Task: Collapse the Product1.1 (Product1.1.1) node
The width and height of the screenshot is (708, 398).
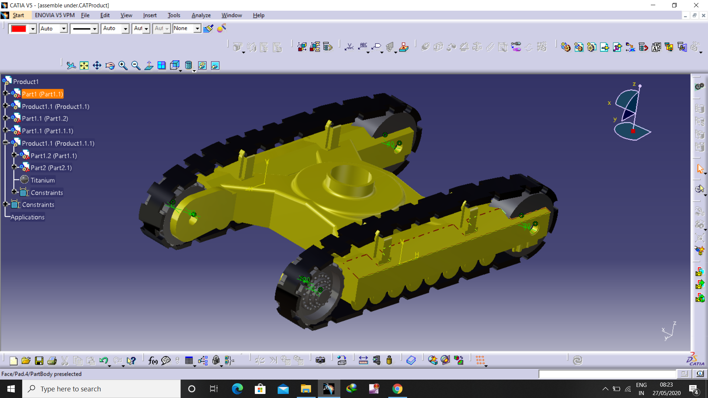Action: (x=5, y=143)
